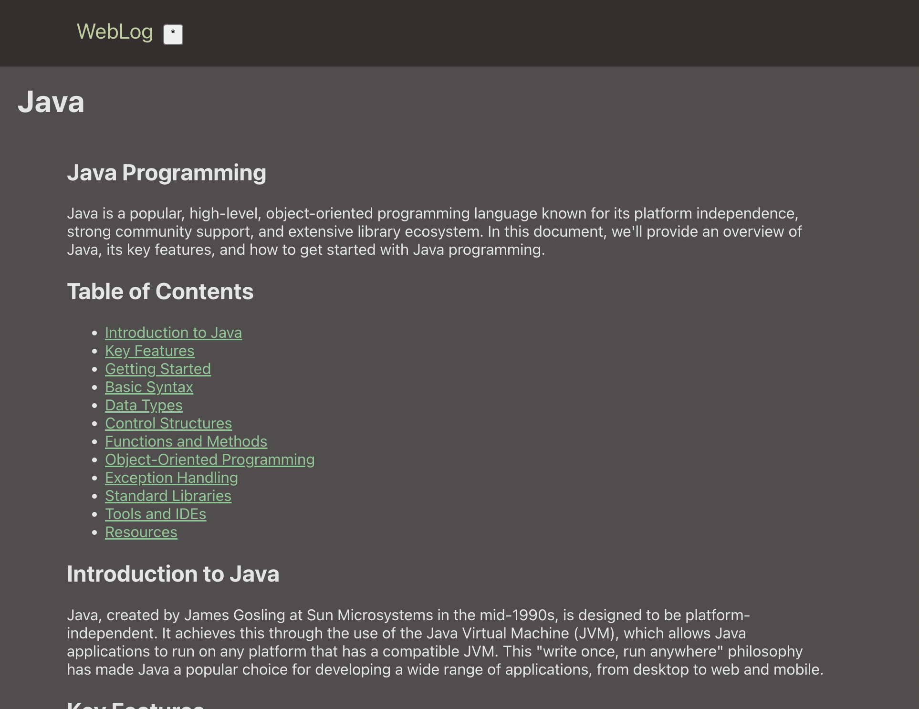Go to Standard Libraries link
This screenshot has width=919, height=709.
[168, 496]
